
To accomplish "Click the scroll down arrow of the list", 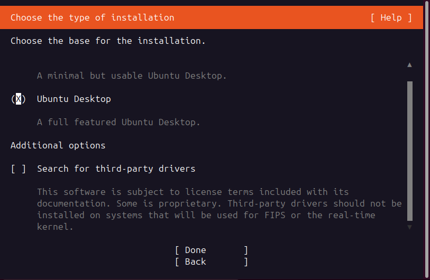I will pyautogui.click(x=409, y=227).
